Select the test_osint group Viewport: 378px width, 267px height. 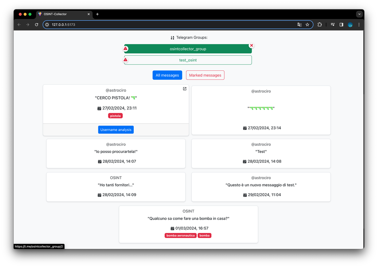click(188, 60)
